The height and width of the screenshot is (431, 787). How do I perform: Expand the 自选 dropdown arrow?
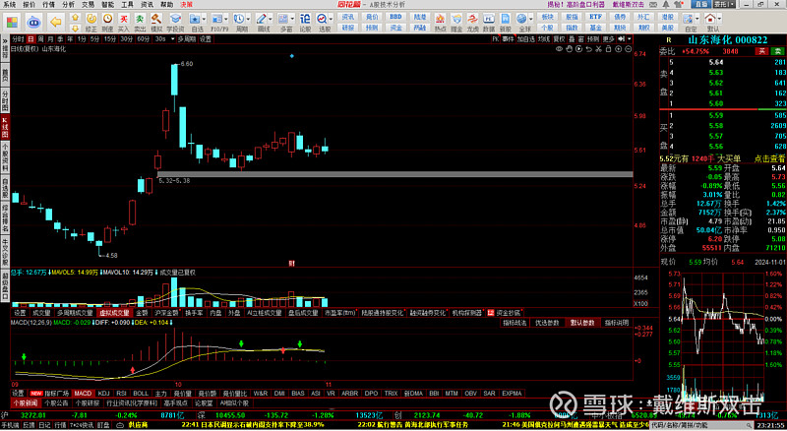[x=204, y=19]
